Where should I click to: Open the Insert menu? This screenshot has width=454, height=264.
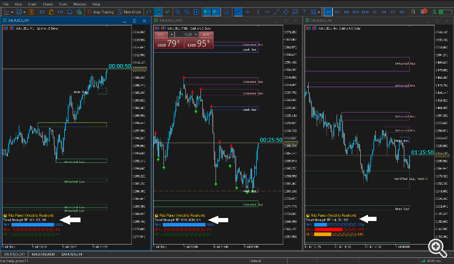pyautogui.click(x=33, y=4)
